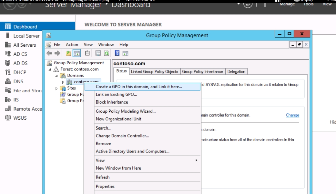Select Remove from the context menu
336x194 pixels.
(x=143, y=143)
